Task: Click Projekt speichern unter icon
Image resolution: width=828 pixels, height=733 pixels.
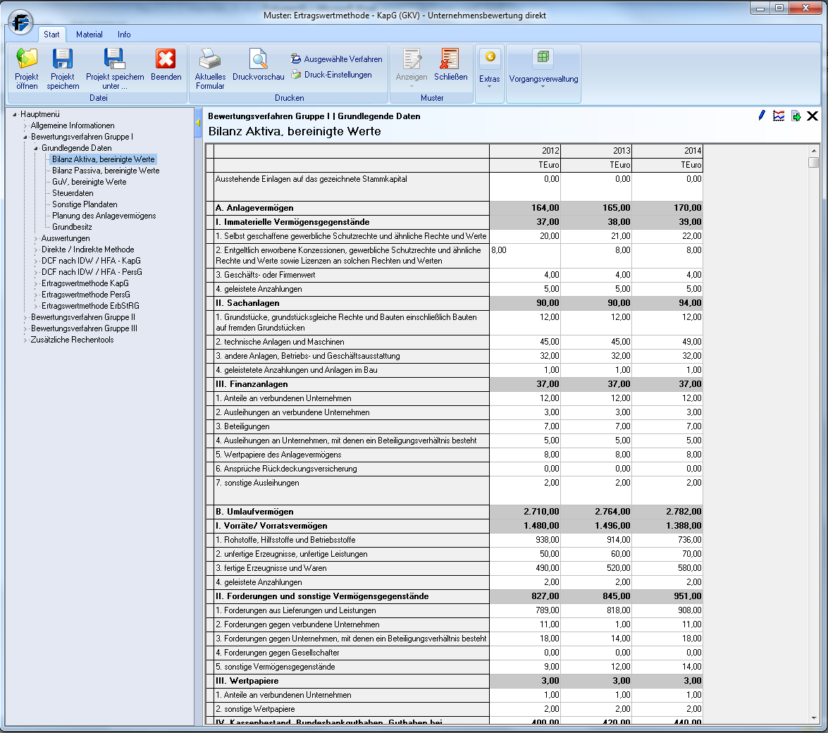Action: coord(114,59)
